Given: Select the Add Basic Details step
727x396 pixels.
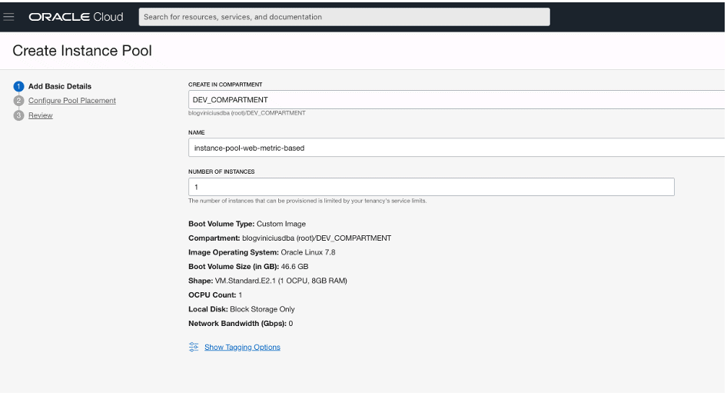Looking at the screenshot, I should [x=60, y=86].
